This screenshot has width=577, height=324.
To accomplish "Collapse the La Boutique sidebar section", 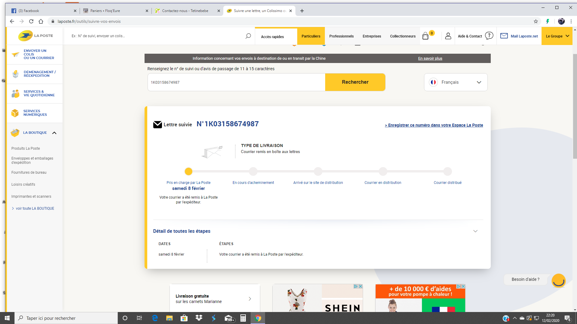I will click(x=54, y=133).
